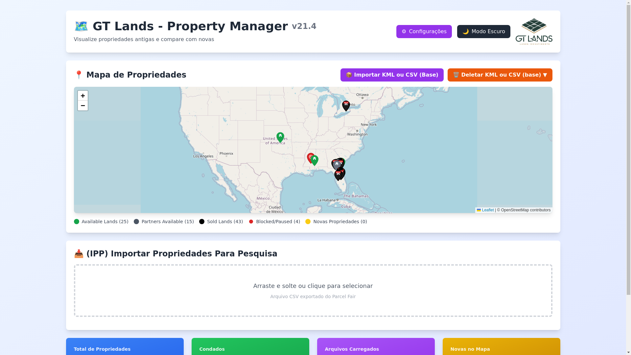The width and height of the screenshot is (631, 355).
Task: Open Configurações settings button
Action: coord(424,32)
